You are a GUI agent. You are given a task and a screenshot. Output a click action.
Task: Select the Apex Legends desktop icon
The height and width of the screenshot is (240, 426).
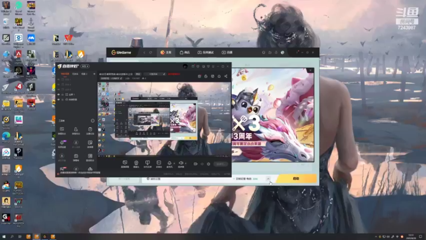[x=18, y=57]
